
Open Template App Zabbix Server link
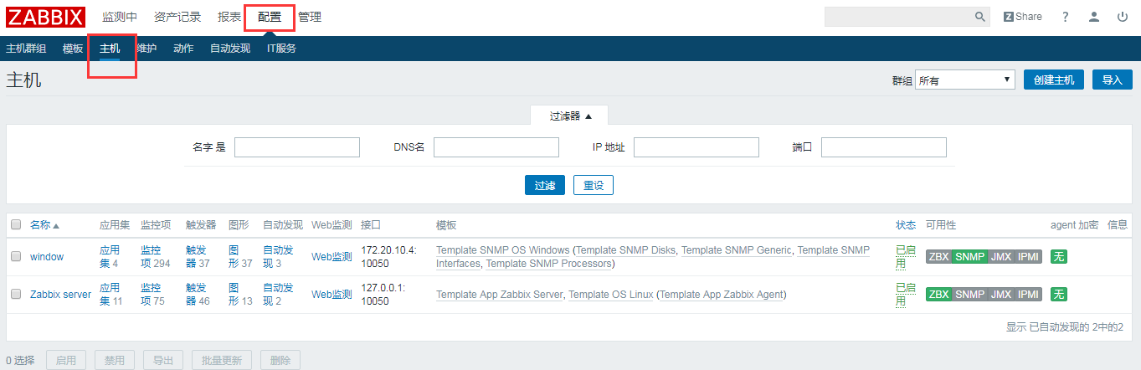(500, 295)
